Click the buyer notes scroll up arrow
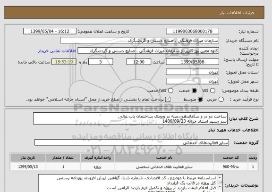272x192 pixels. 220,177
